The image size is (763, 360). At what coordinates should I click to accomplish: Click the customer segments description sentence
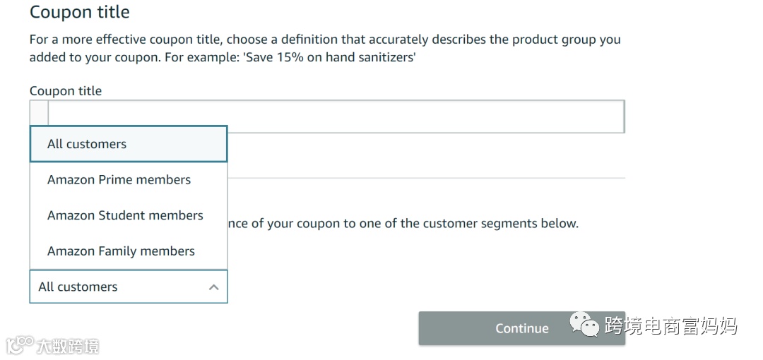403,224
